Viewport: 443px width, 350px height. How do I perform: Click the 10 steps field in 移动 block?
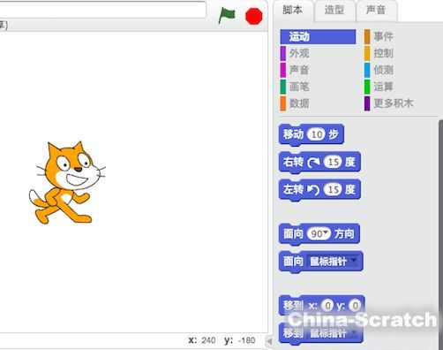point(316,134)
